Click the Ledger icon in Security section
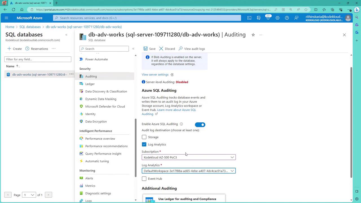The image size is (361, 203). (x=81, y=84)
